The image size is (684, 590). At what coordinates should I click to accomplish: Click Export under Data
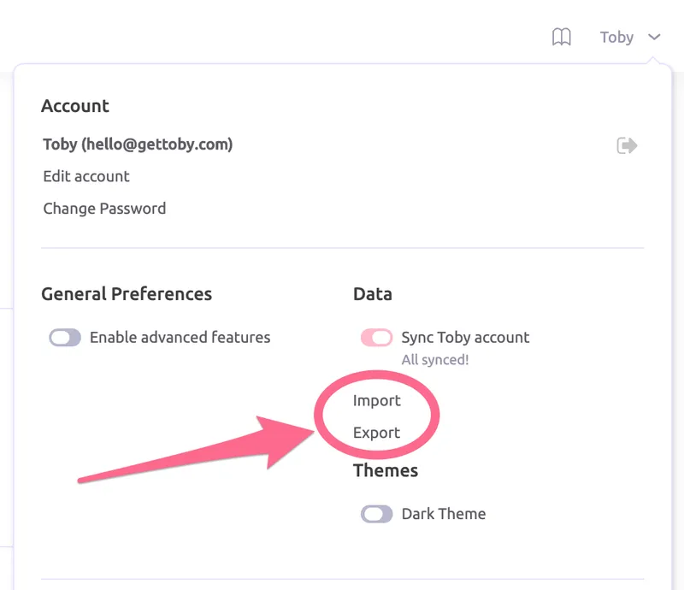377,433
